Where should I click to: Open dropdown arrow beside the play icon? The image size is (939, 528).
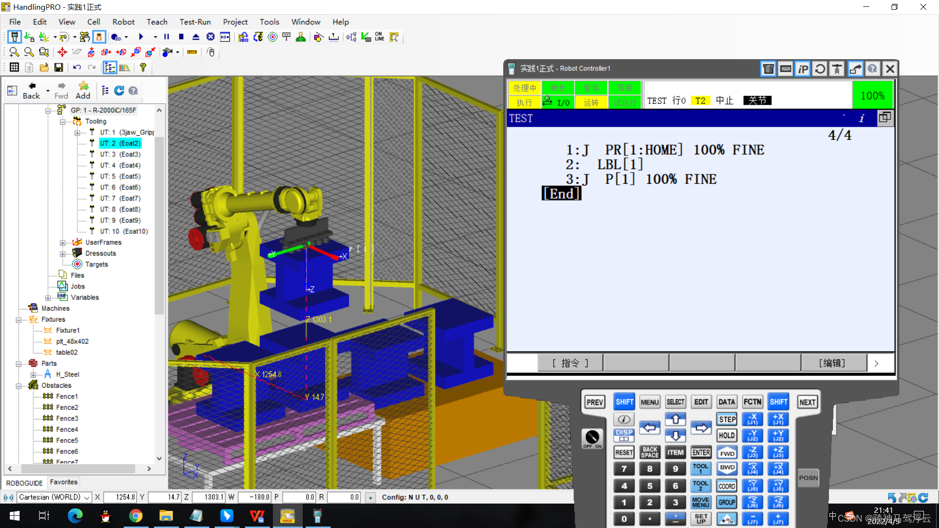155,37
